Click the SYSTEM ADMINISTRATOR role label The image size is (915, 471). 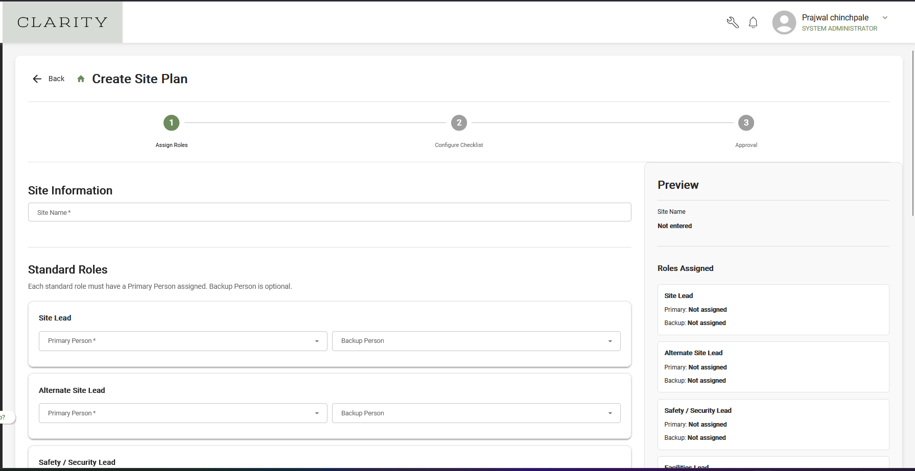click(x=839, y=29)
